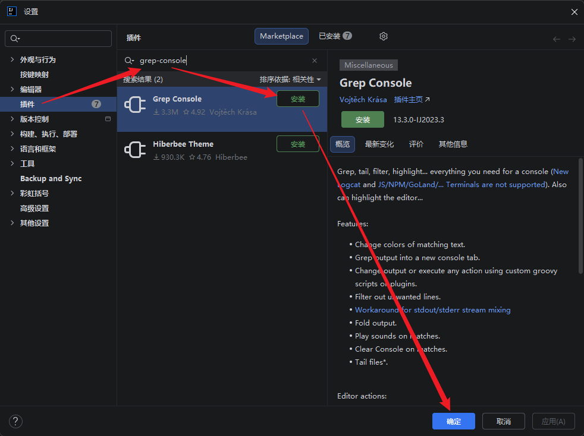Expand the 工具 settings node
This screenshot has height=436, width=584.
[x=12, y=163]
